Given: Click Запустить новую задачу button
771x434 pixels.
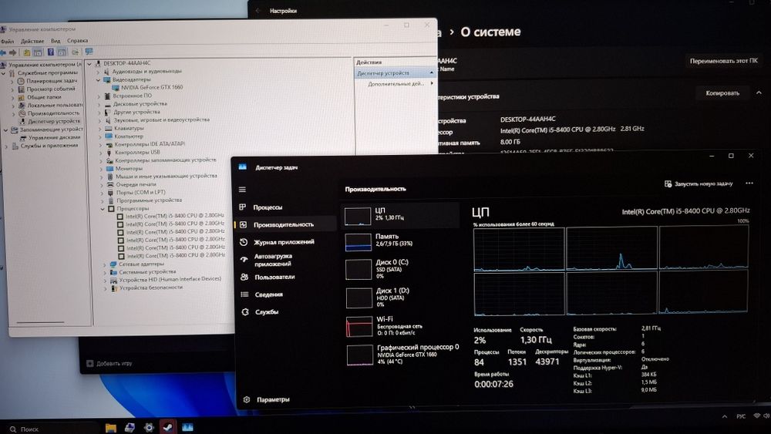Looking at the screenshot, I should [x=699, y=183].
